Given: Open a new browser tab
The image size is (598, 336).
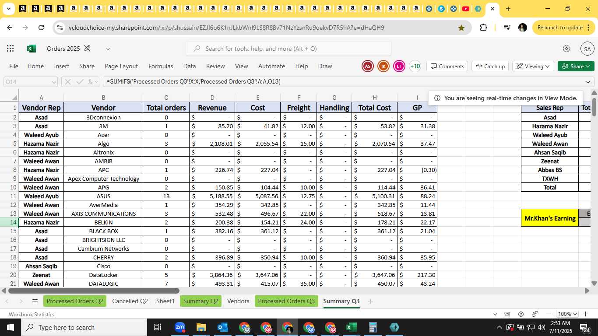Looking at the screenshot, I should [x=508, y=9].
